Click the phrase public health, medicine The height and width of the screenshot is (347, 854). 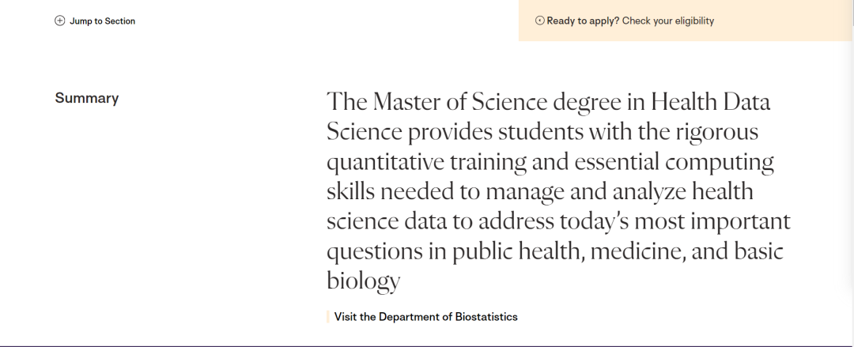click(569, 251)
